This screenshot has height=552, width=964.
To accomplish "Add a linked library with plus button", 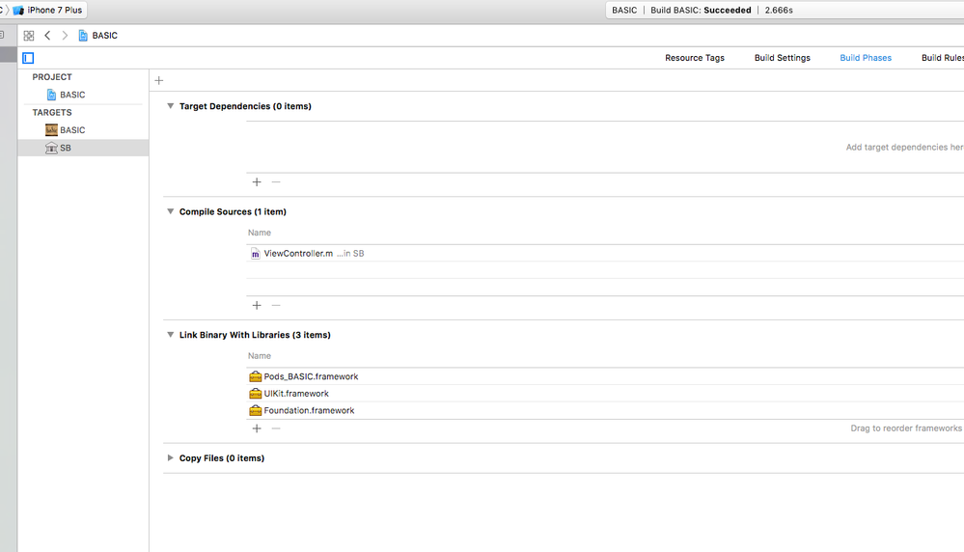I will [x=257, y=428].
